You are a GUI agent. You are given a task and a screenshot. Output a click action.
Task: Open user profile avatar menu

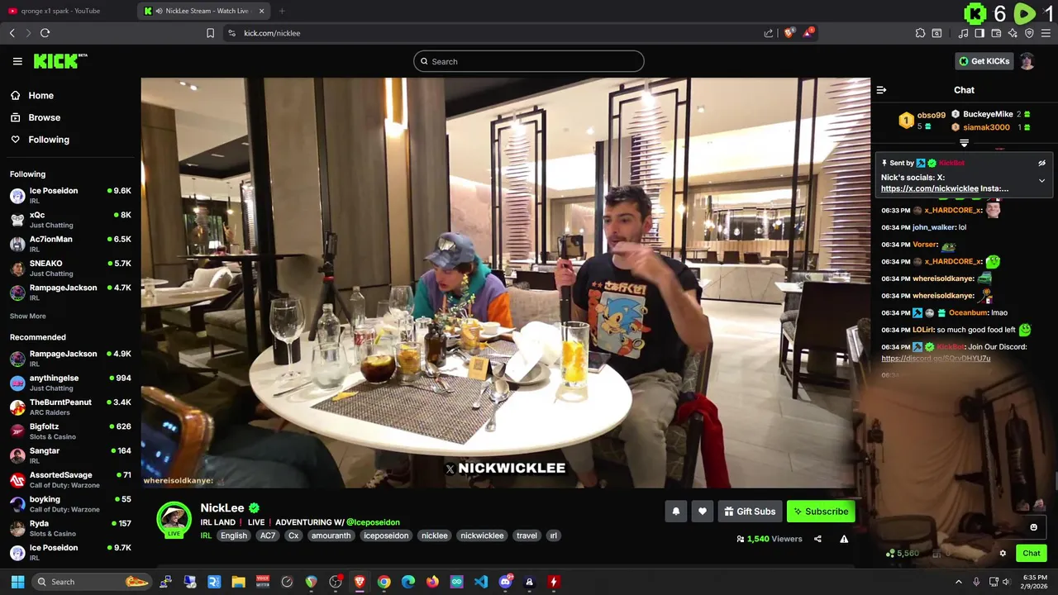[1027, 61]
